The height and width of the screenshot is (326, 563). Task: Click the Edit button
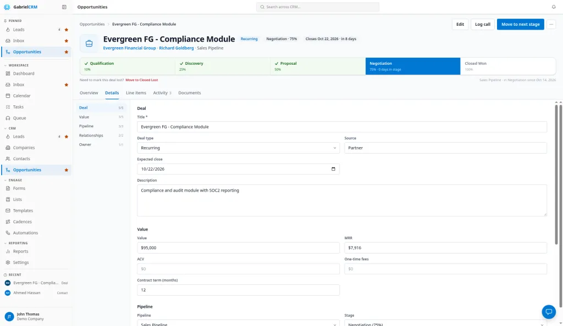coord(460,24)
